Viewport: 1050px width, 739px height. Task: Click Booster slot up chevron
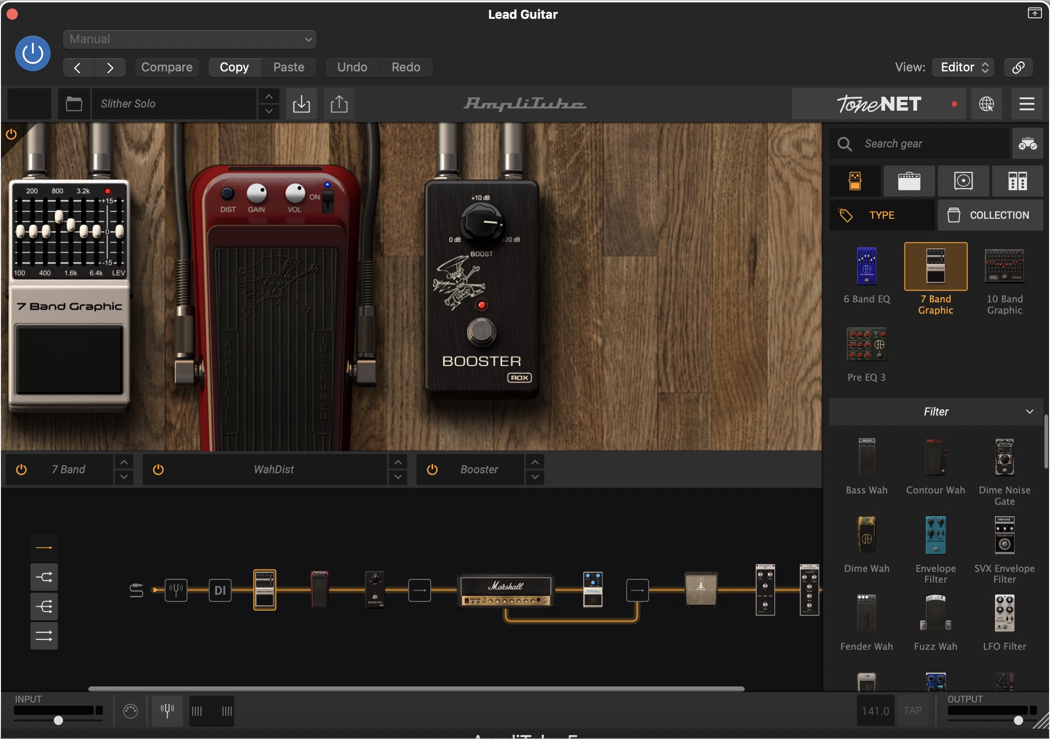535,462
